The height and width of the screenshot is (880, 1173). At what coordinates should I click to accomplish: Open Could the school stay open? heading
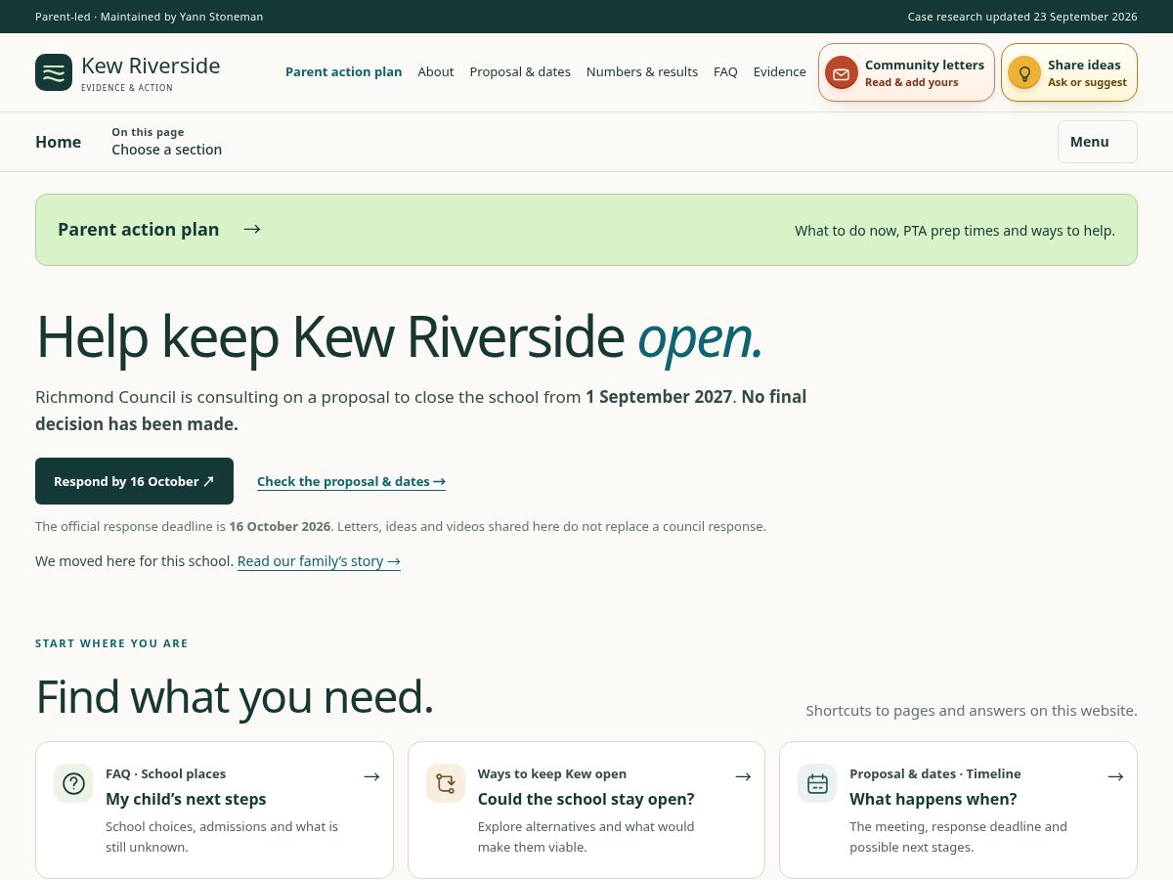click(x=586, y=799)
